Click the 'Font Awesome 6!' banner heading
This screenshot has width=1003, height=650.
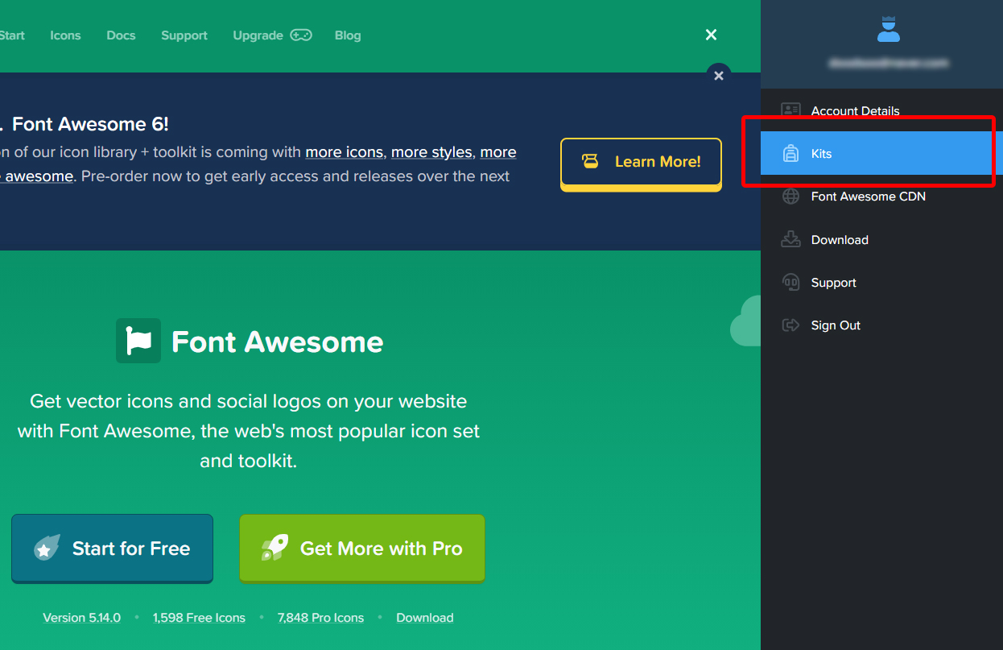pos(90,124)
